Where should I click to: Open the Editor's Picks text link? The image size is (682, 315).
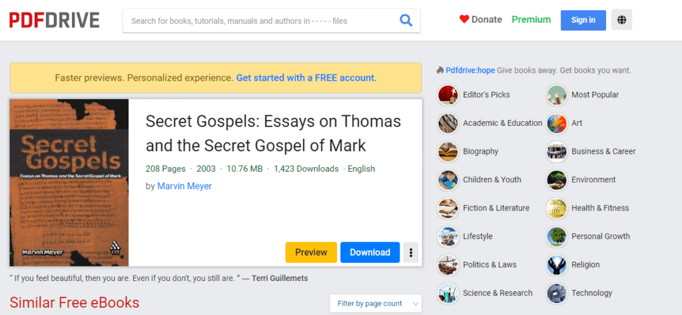coord(486,95)
